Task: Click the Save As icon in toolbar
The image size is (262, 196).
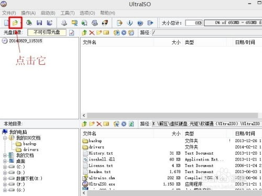Action: click(50, 23)
